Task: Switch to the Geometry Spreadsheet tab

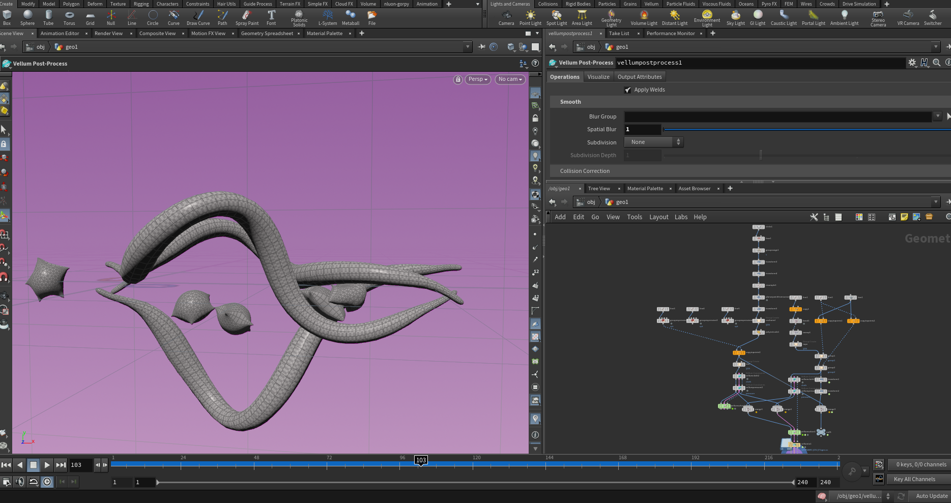Action: [x=267, y=34]
